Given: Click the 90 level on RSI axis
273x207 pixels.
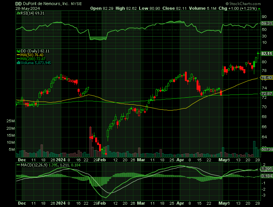Looking at the screenshot, I should (x=264, y=17).
